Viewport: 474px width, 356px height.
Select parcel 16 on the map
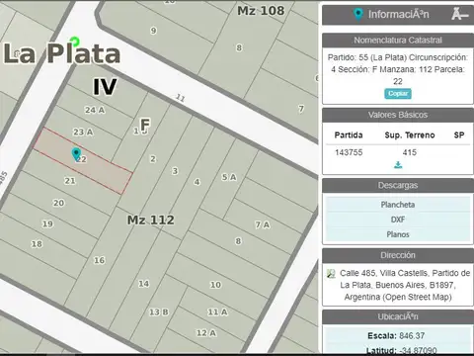[x=99, y=260]
